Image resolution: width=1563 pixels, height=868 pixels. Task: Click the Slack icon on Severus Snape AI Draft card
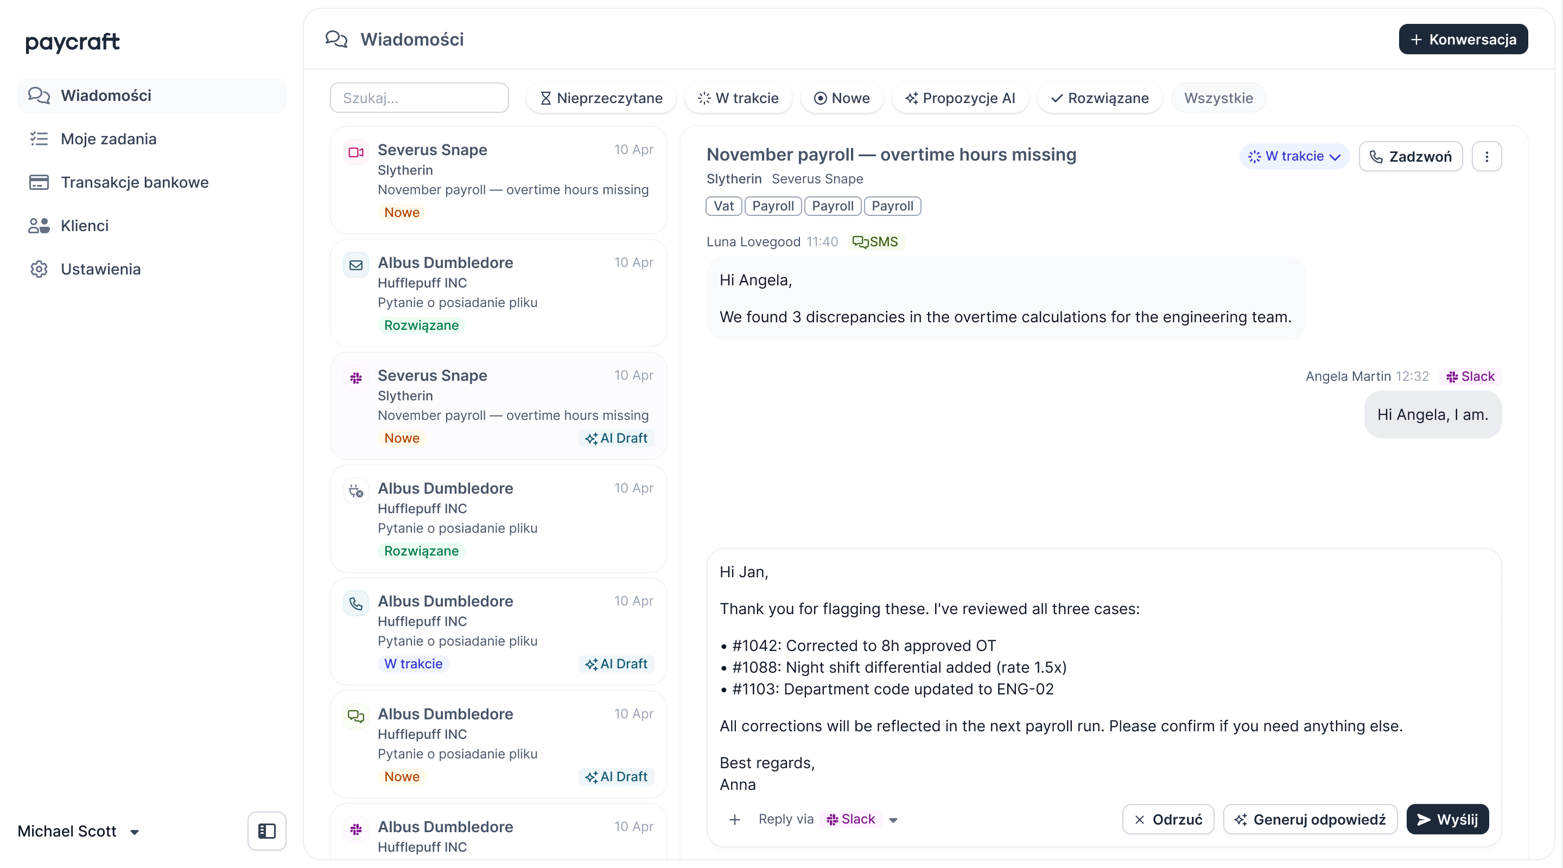point(356,378)
